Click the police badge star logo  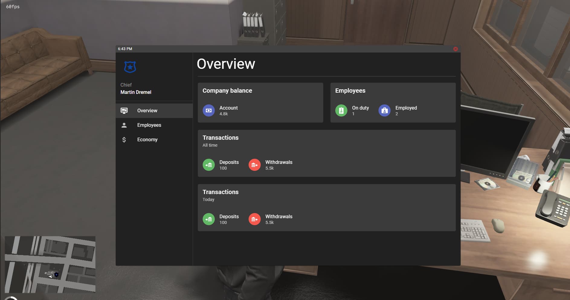tap(130, 67)
